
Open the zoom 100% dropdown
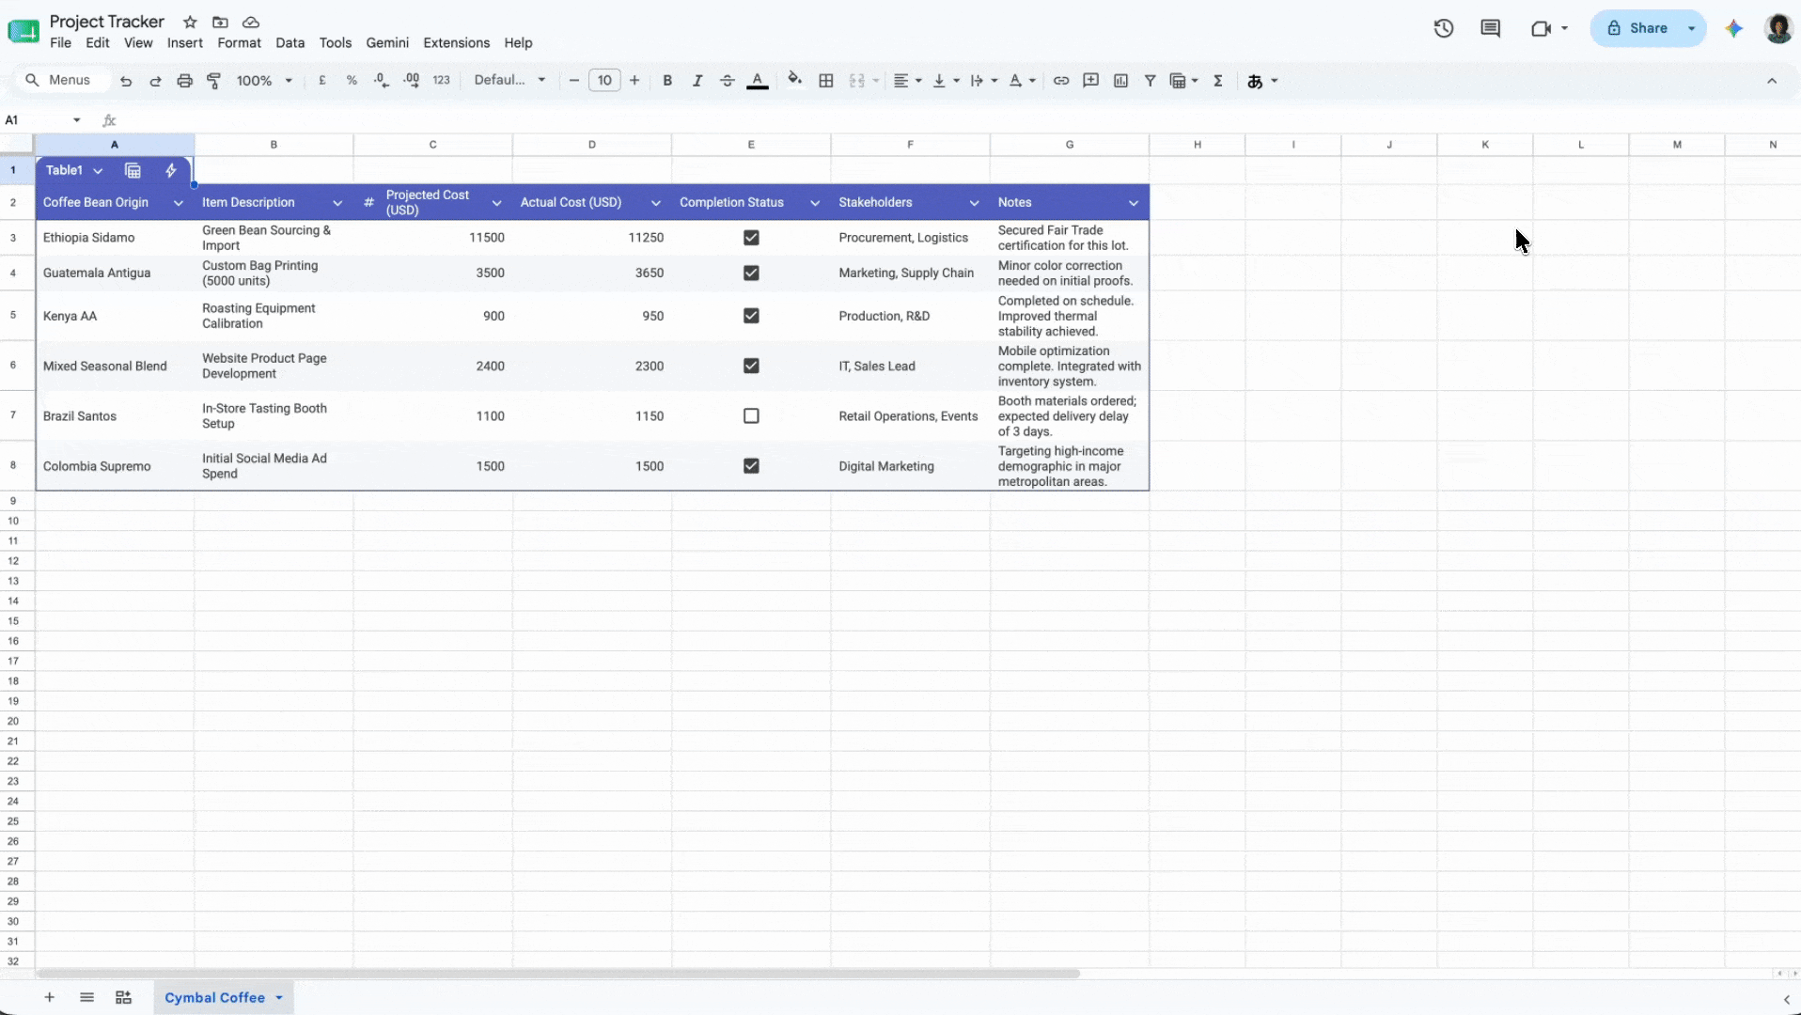pyautogui.click(x=265, y=81)
